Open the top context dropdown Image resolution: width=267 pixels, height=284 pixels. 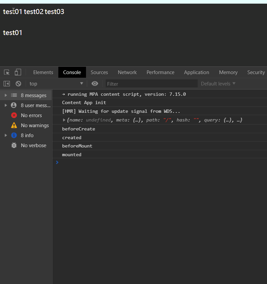pyautogui.click(x=56, y=84)
